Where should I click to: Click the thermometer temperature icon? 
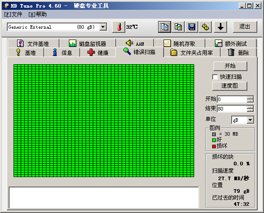(118, 27)
